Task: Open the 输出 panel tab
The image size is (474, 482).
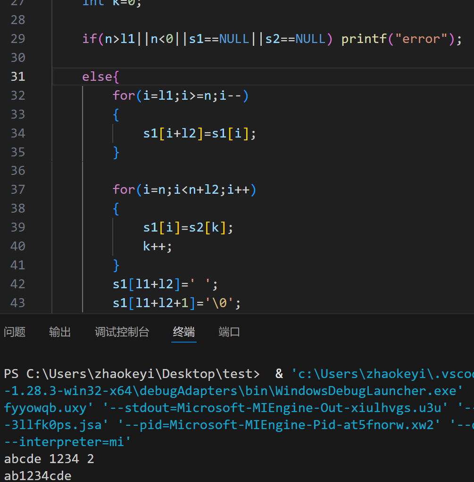Action: pyautogui.click(x=60, y=332)
